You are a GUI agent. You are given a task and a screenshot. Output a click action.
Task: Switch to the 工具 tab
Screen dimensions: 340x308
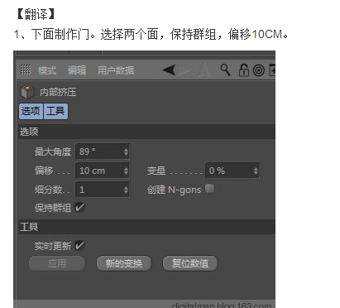55,112
